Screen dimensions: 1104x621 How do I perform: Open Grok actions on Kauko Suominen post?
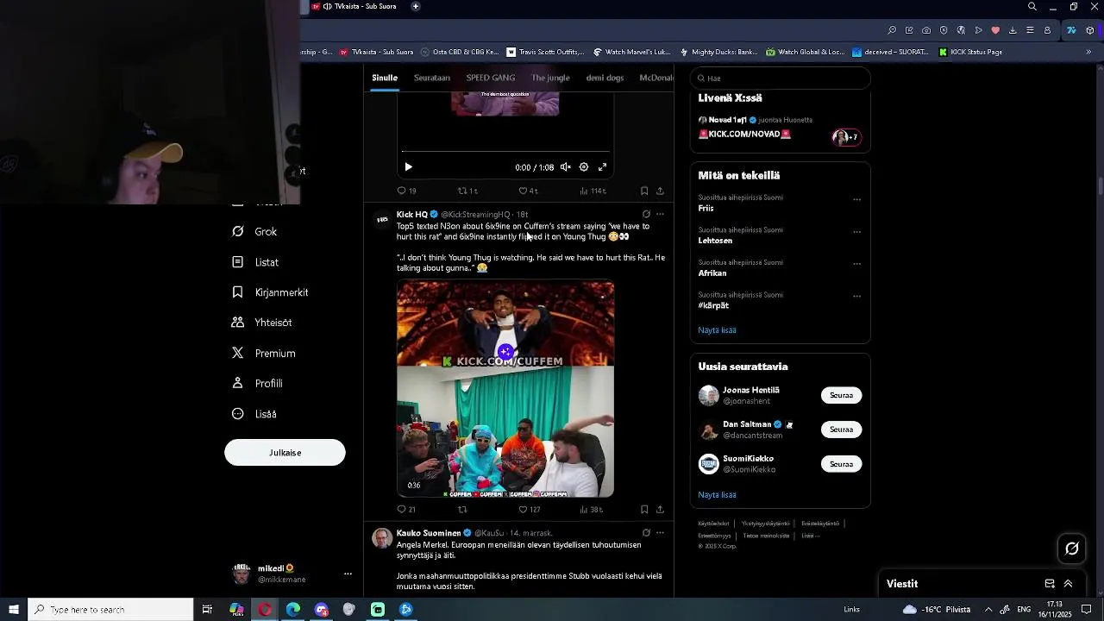tap(646, 533)
